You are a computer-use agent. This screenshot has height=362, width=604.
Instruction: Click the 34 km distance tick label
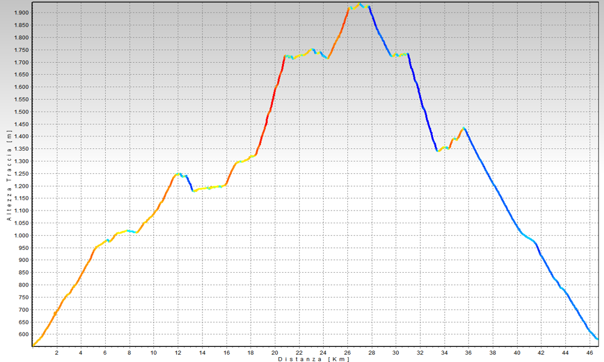click(445, 352)
